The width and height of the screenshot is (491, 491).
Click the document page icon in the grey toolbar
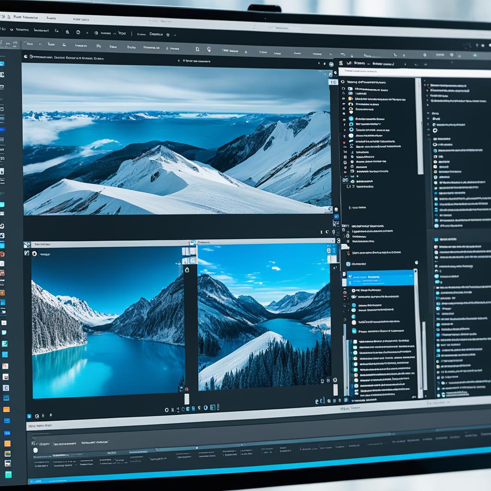[197, 49]
